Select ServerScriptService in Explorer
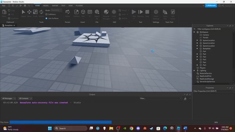This screenshot has height=132, width=235. (x=207, y=81)
